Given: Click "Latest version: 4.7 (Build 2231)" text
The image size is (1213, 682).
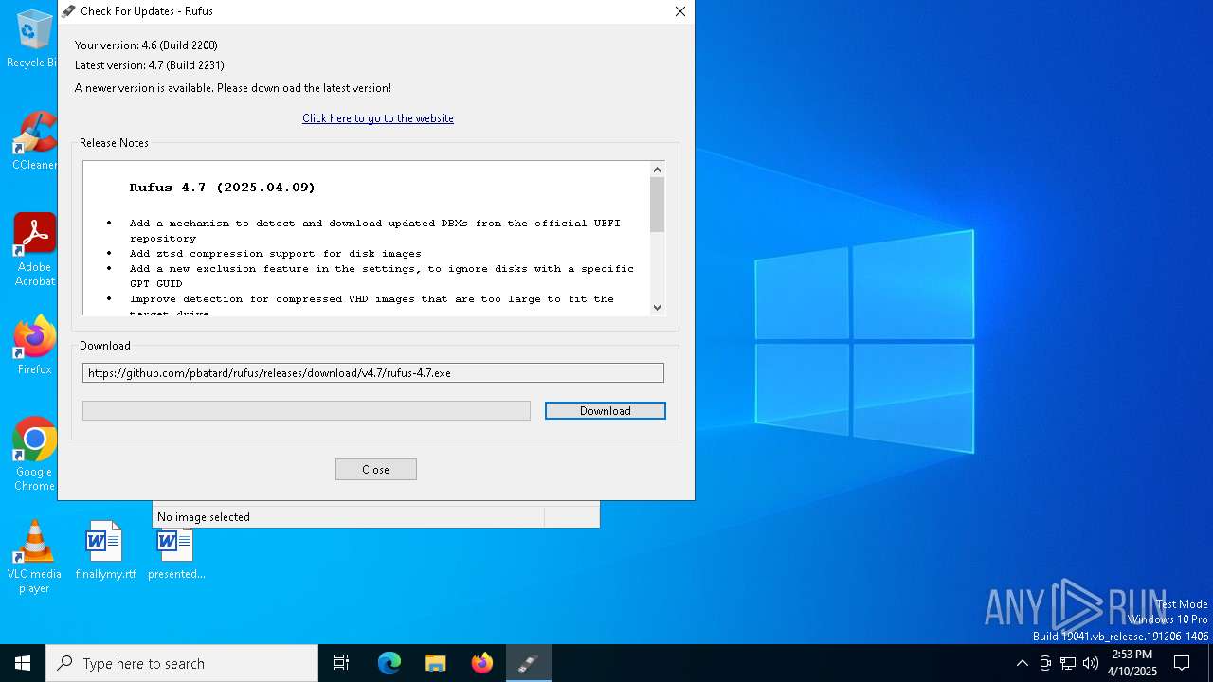Looking at the screenshot, I should point(150,65).
